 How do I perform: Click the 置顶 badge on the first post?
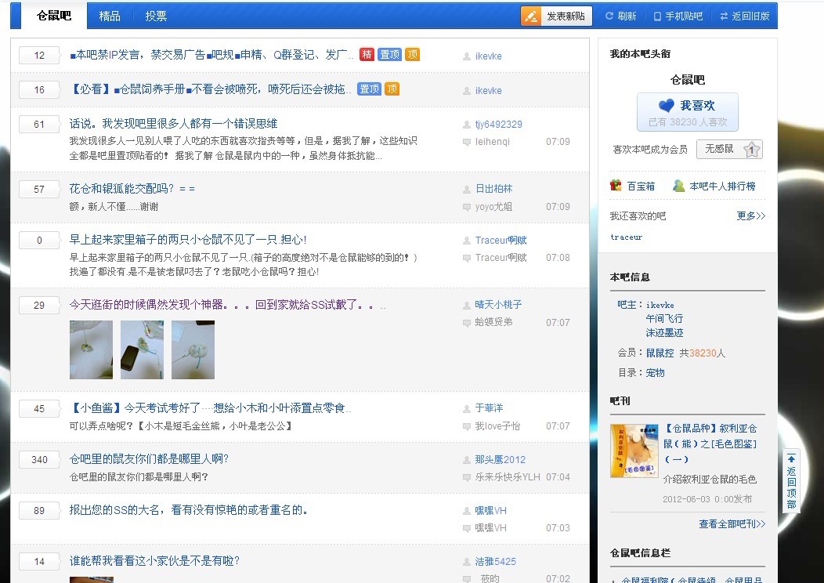pos(389,54)
